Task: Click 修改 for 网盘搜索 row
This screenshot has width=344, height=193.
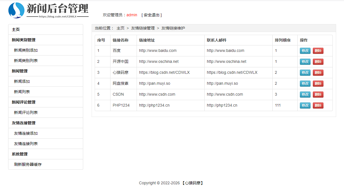Action: click(305, 83)
